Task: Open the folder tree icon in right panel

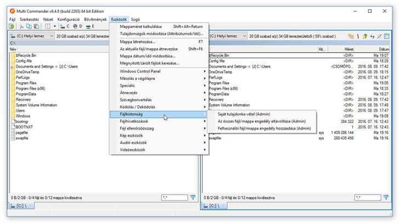Action: [351, 37]
